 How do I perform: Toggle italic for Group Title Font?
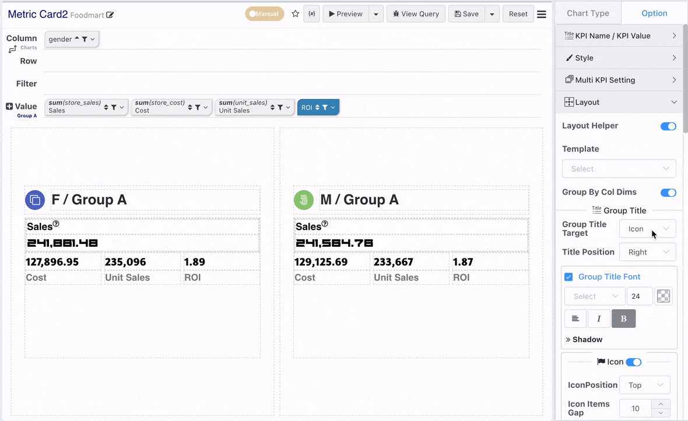[598, 319]
